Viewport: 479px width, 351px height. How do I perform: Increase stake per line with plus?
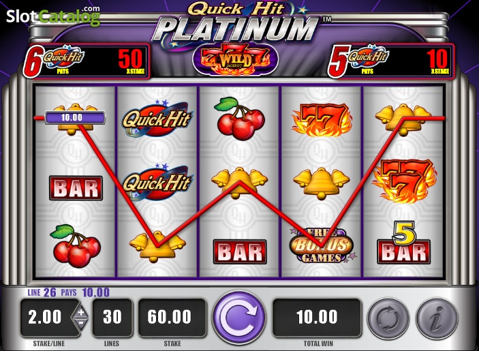click(x=80, y=312)
